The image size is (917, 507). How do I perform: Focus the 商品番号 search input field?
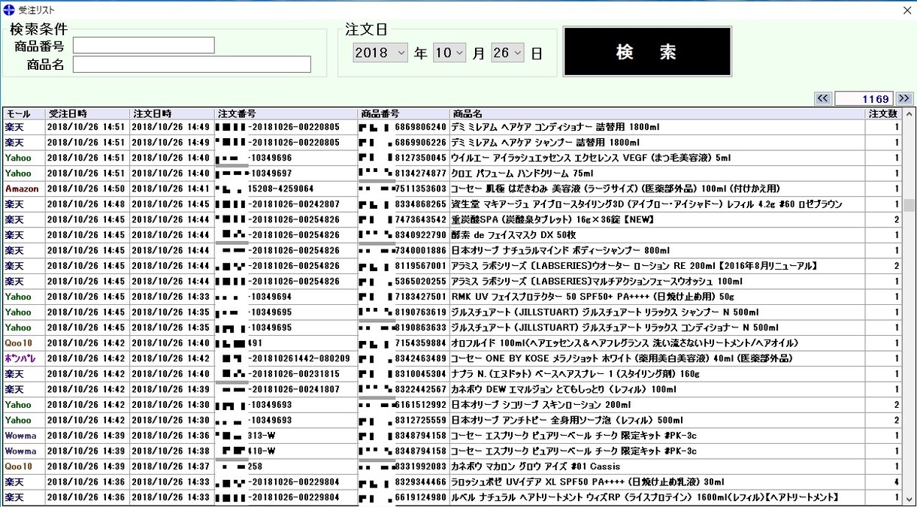click(144, 46)
